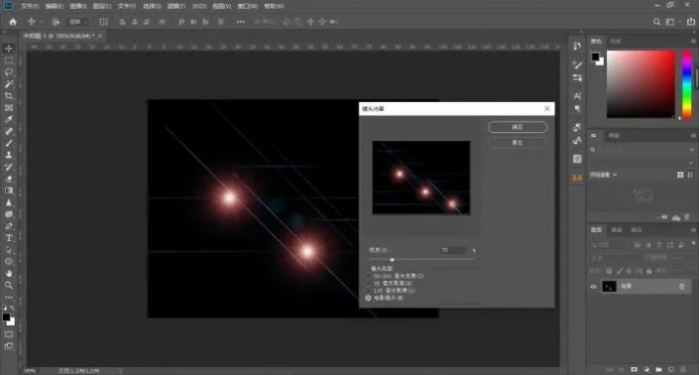Select the Crop tool

point(9,96)
